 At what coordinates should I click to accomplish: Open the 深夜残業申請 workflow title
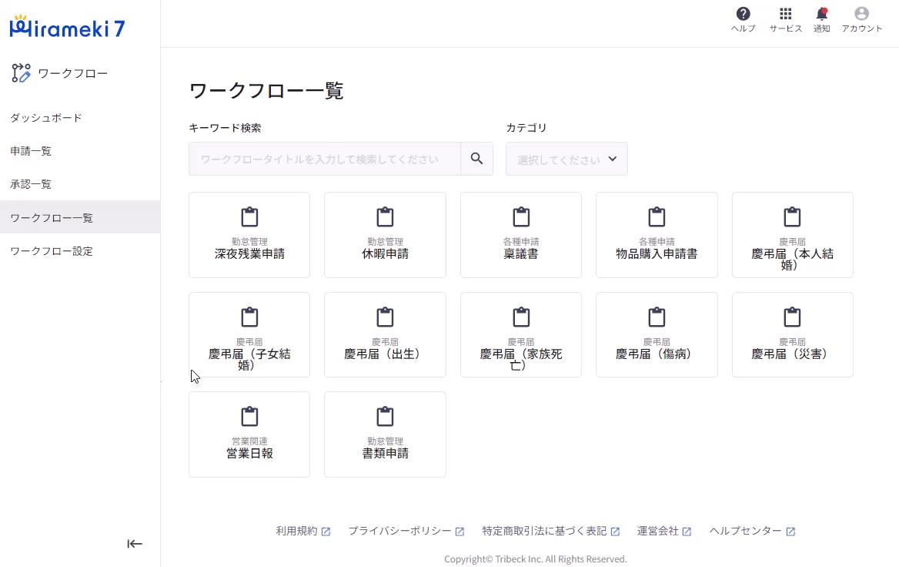tap(249, 253)
